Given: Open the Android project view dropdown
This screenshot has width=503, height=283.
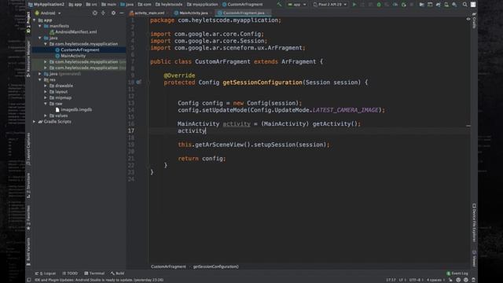Looking at the screenshot, I should [x=48, y=13].
